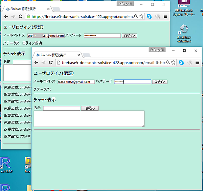Click back arrow in front Chrome window
The width and height of the screenshot is (203, 191).
coord(37,63)
